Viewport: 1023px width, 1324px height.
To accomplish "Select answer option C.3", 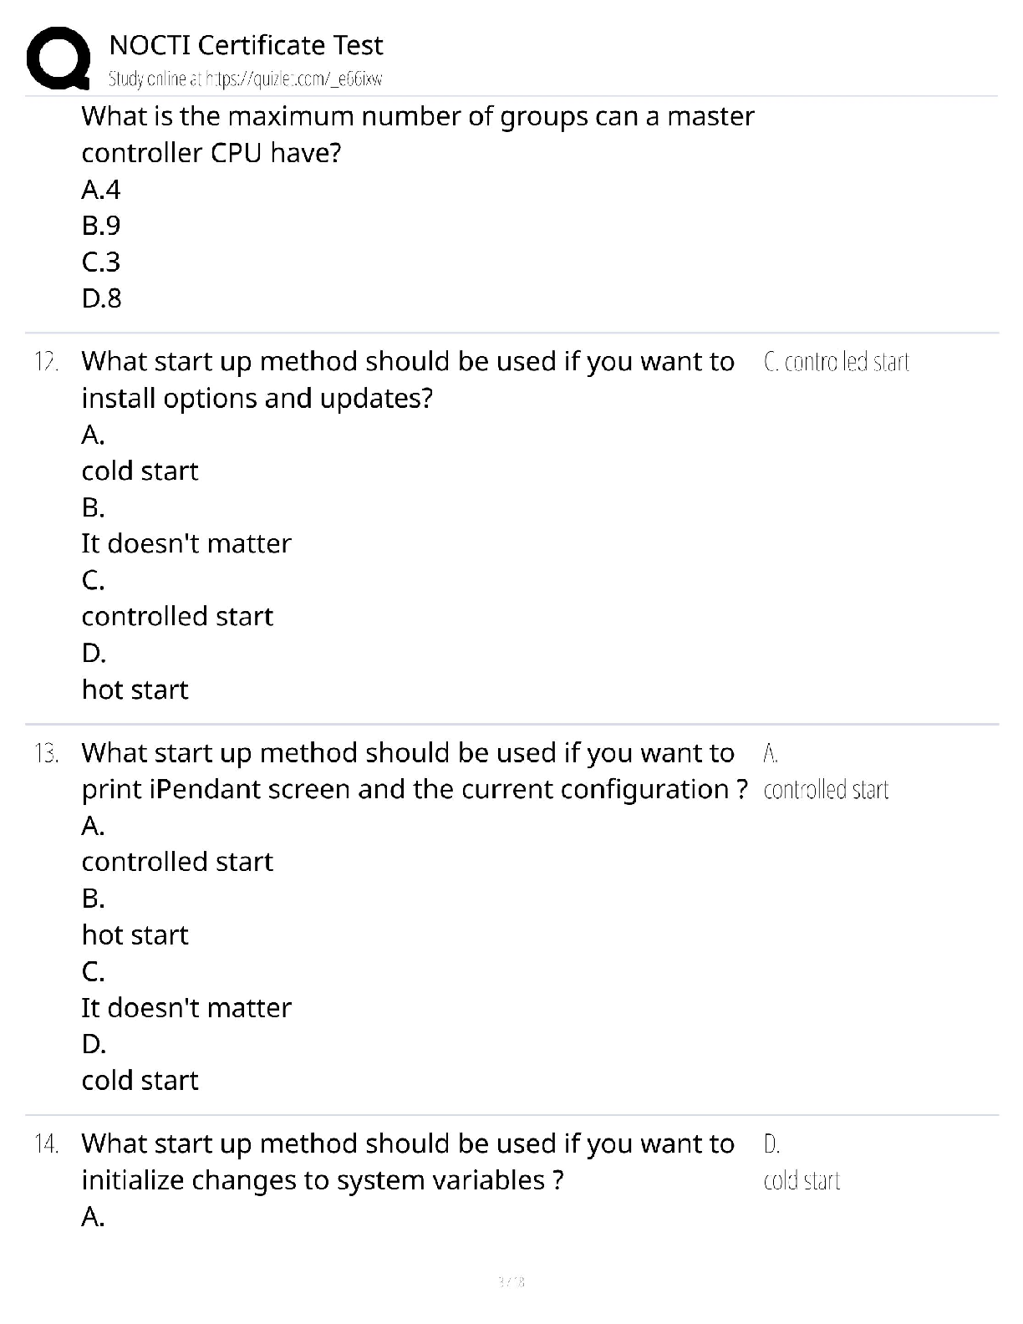I will point(101,262).
